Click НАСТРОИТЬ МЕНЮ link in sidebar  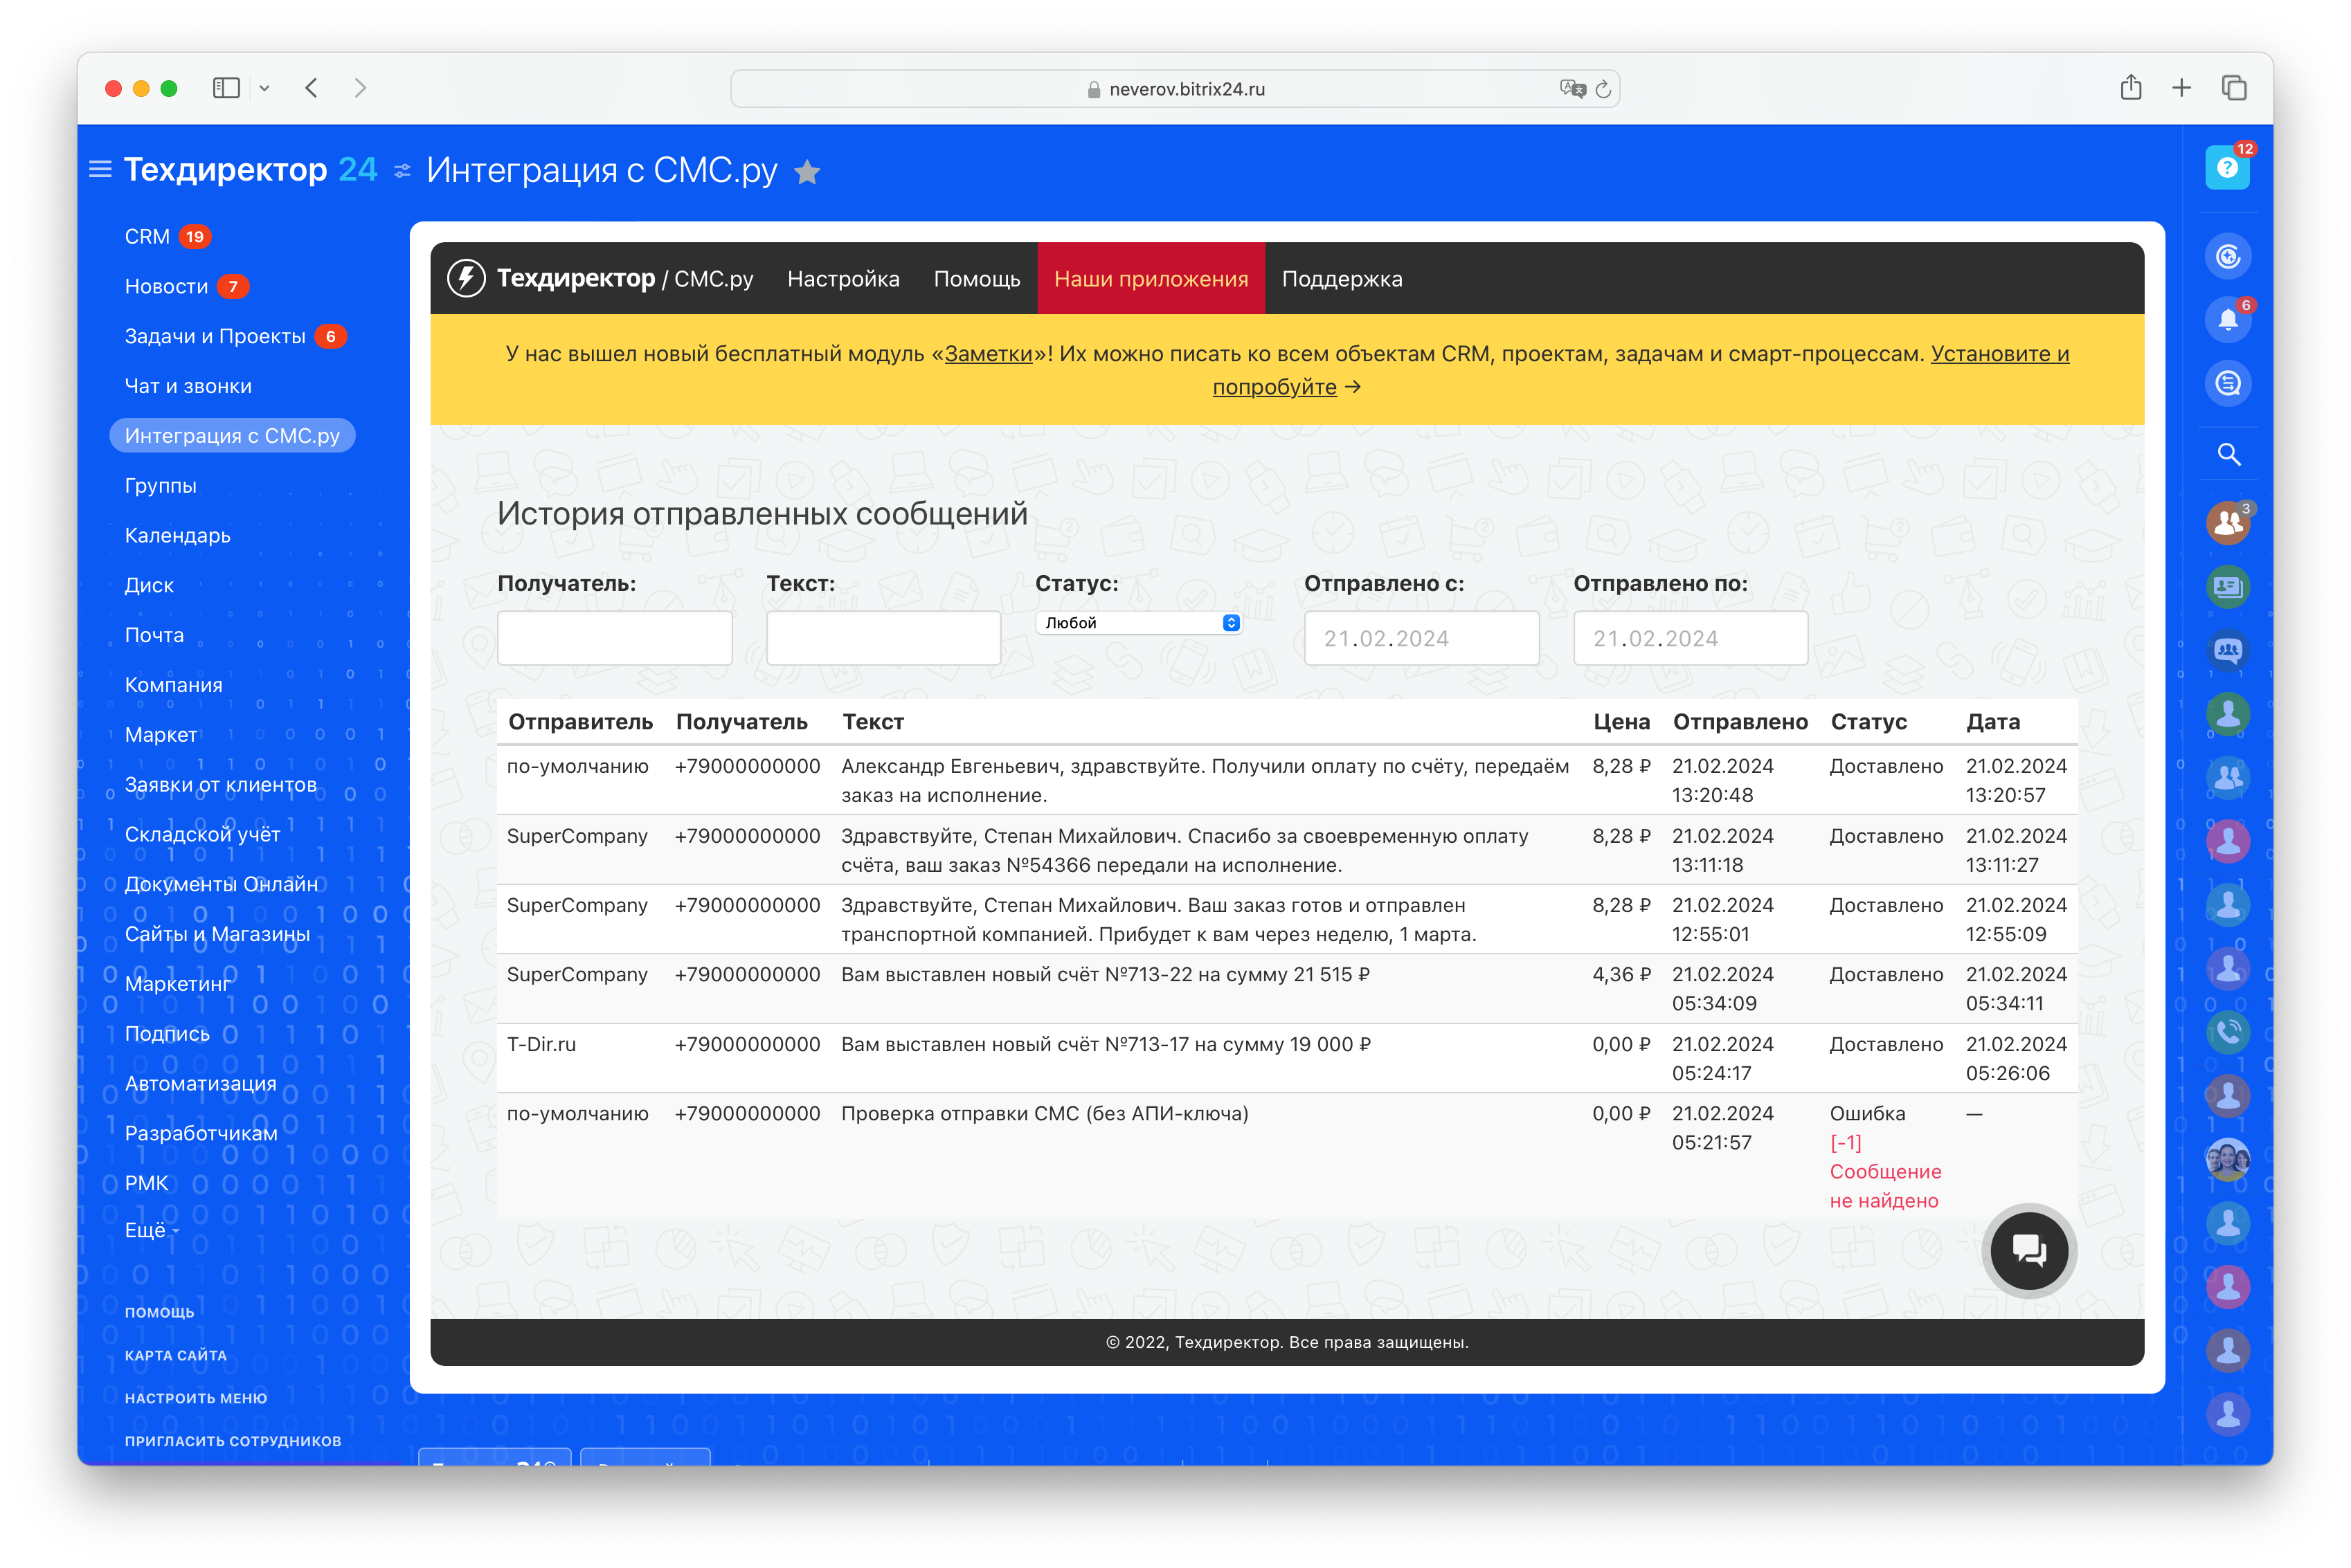click(195, 1398)
